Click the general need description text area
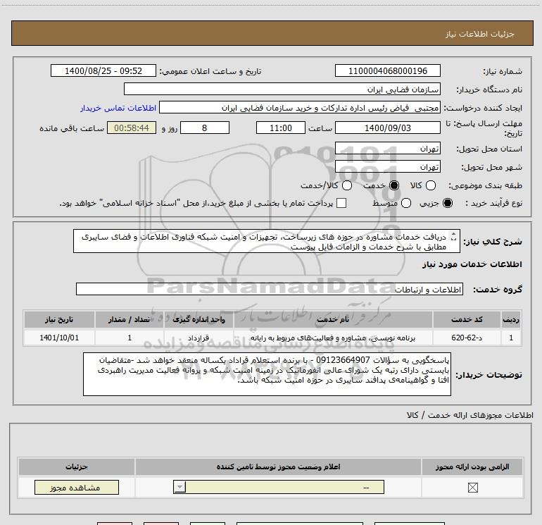This screenshot has width=542, height=525. [267, 241]
